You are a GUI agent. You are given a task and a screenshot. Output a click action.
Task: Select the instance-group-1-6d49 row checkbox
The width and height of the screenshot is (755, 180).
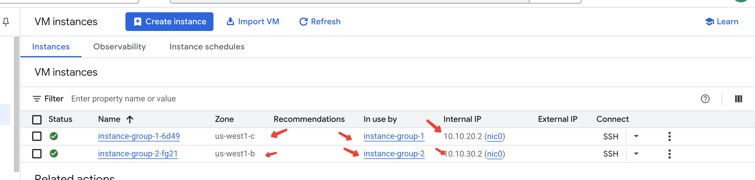click(x=37, y=136)
